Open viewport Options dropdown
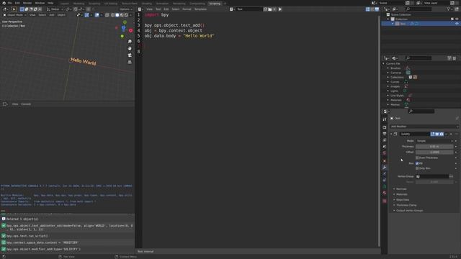 pos(126,9)
